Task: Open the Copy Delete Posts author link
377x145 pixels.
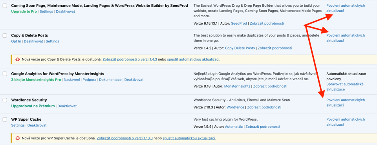Action: (x=240, y=48)
